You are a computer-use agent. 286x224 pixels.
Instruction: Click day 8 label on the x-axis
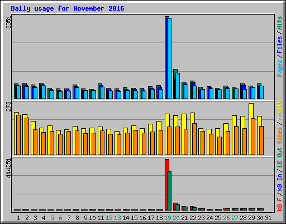(x=77, y=218)
